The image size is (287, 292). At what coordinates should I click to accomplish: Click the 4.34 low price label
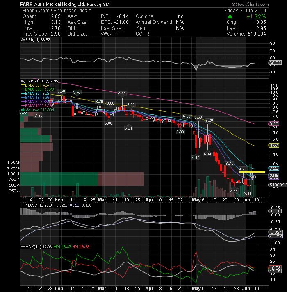pos(207,154)
